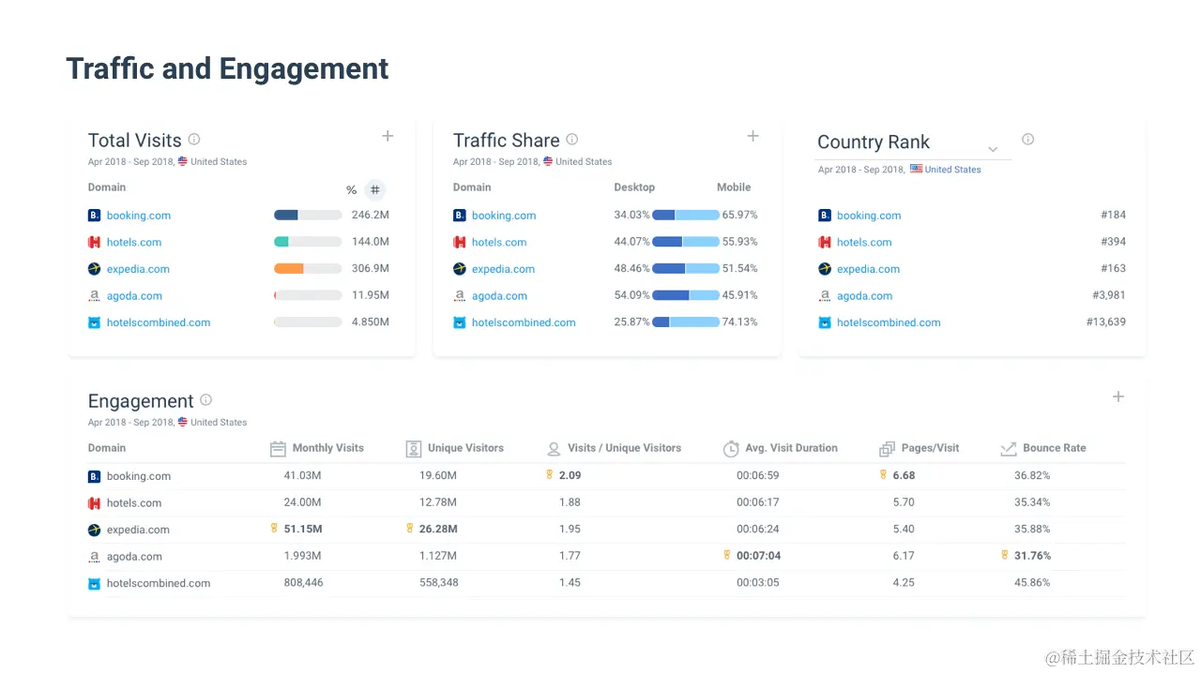The width and height of the screenshot is (1201, 673).
Task: Click the hotelscombined.com favicon in Country Rank
Action: [x=824, y=322]
